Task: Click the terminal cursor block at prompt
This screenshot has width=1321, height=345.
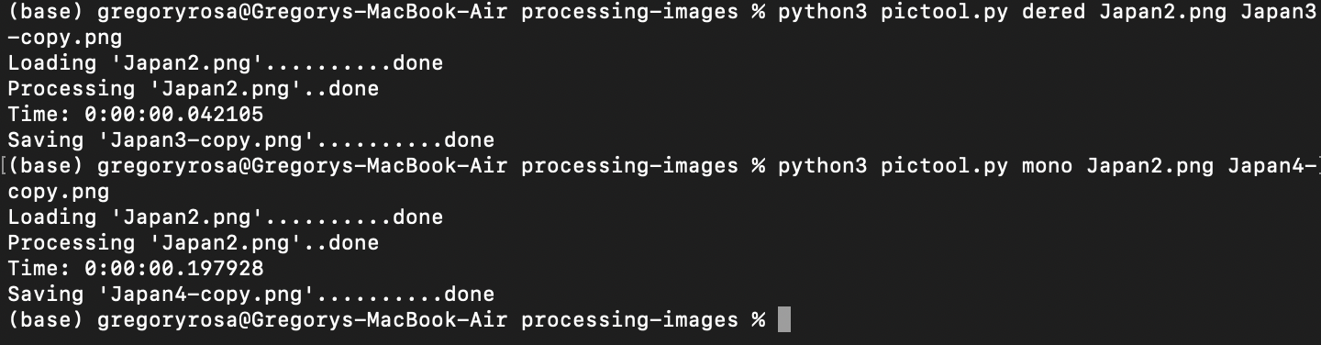Action: pyautogui.click(x=783, y=320)
